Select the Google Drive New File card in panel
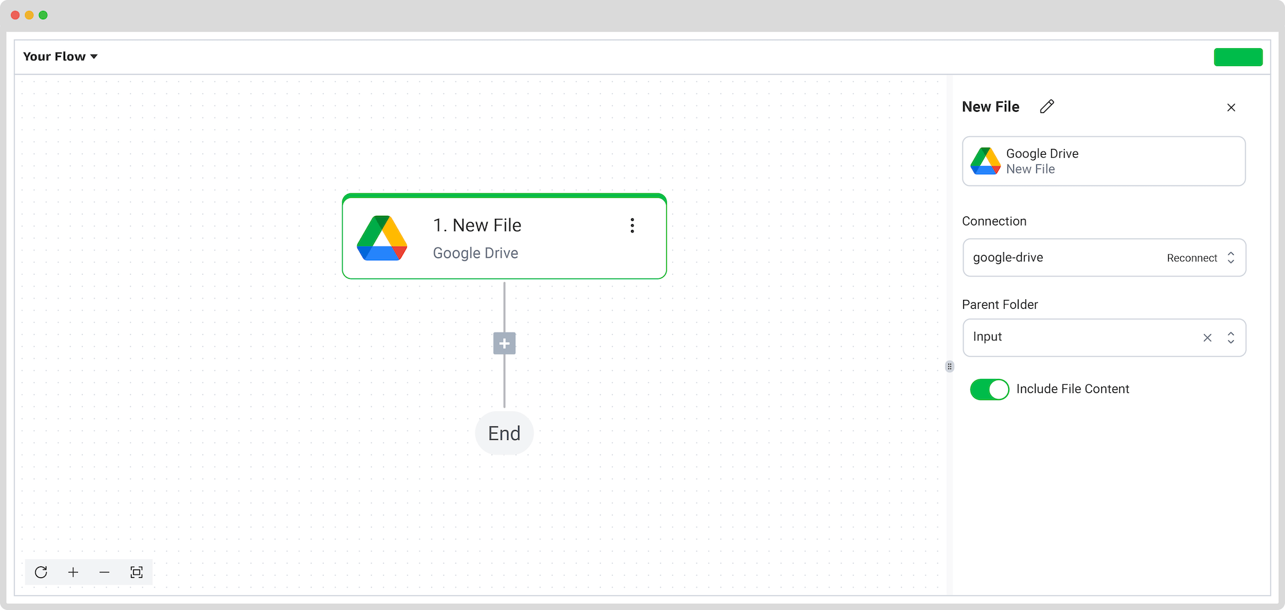The width and height of the screenshot is (1285, 610). point(1104,161)
